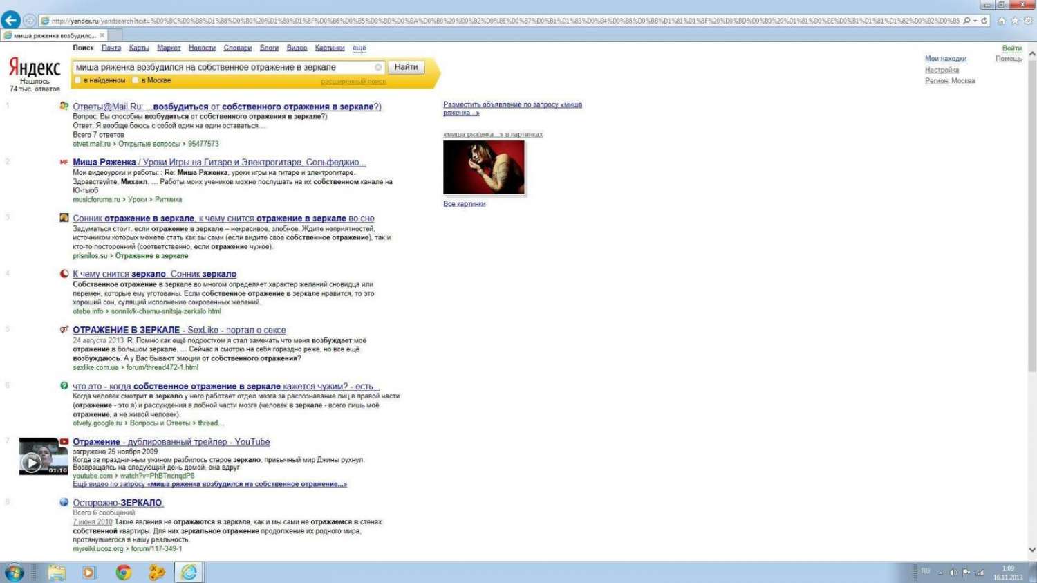This screenshot has height=583, width=1037.
Task: Switch to Новости service
Action: [202, 48]
